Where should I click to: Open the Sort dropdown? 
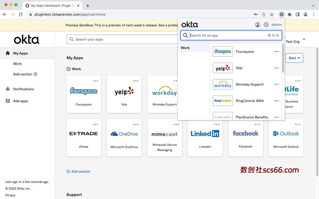coord(294,58)
